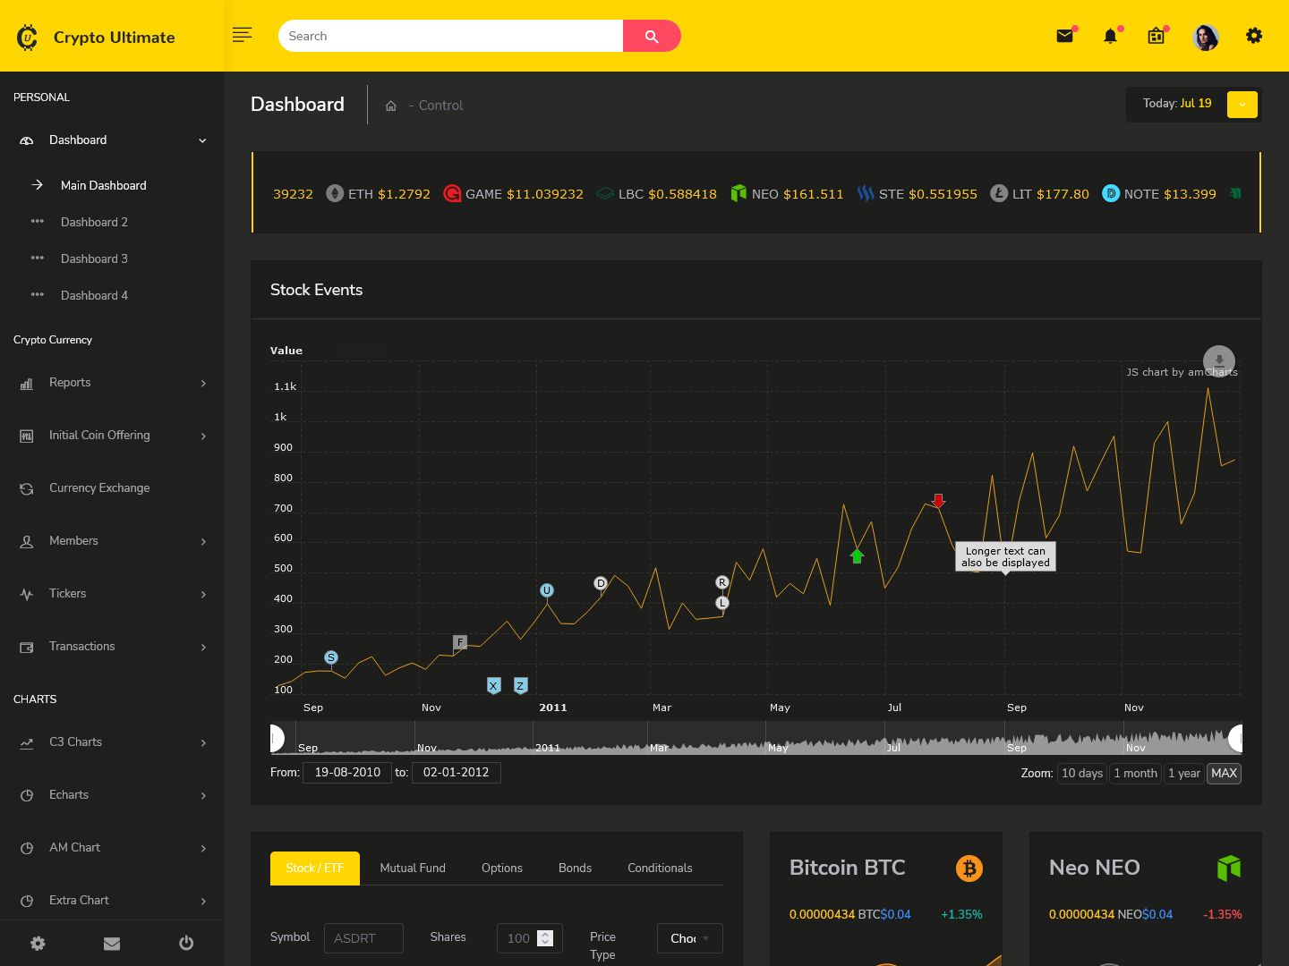Image resolution: width=1289 pixels, height=966 pixels.
Task: Open the Price Type combo box
Action: pos(689,938)
